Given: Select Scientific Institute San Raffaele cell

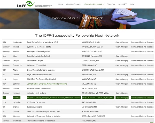Looking at the screenshot, I should (x=39, y=56).
